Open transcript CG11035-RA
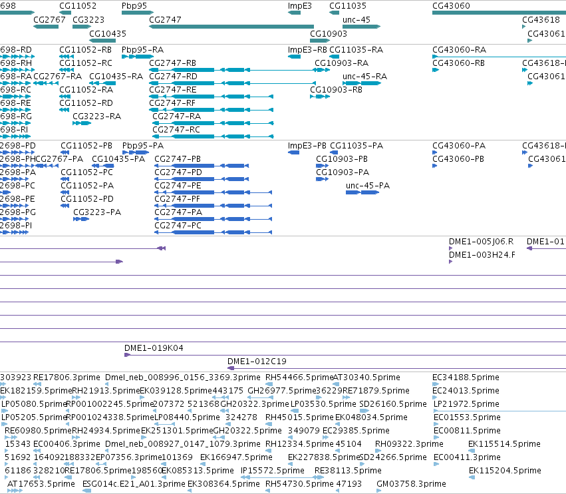566x494 pixels. coord(335,57)
